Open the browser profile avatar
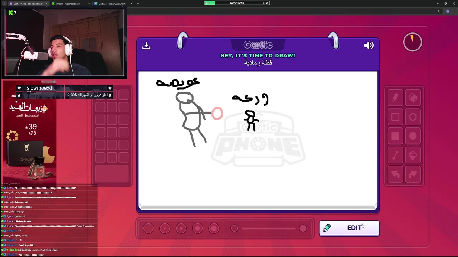 [x=448, y=11]
